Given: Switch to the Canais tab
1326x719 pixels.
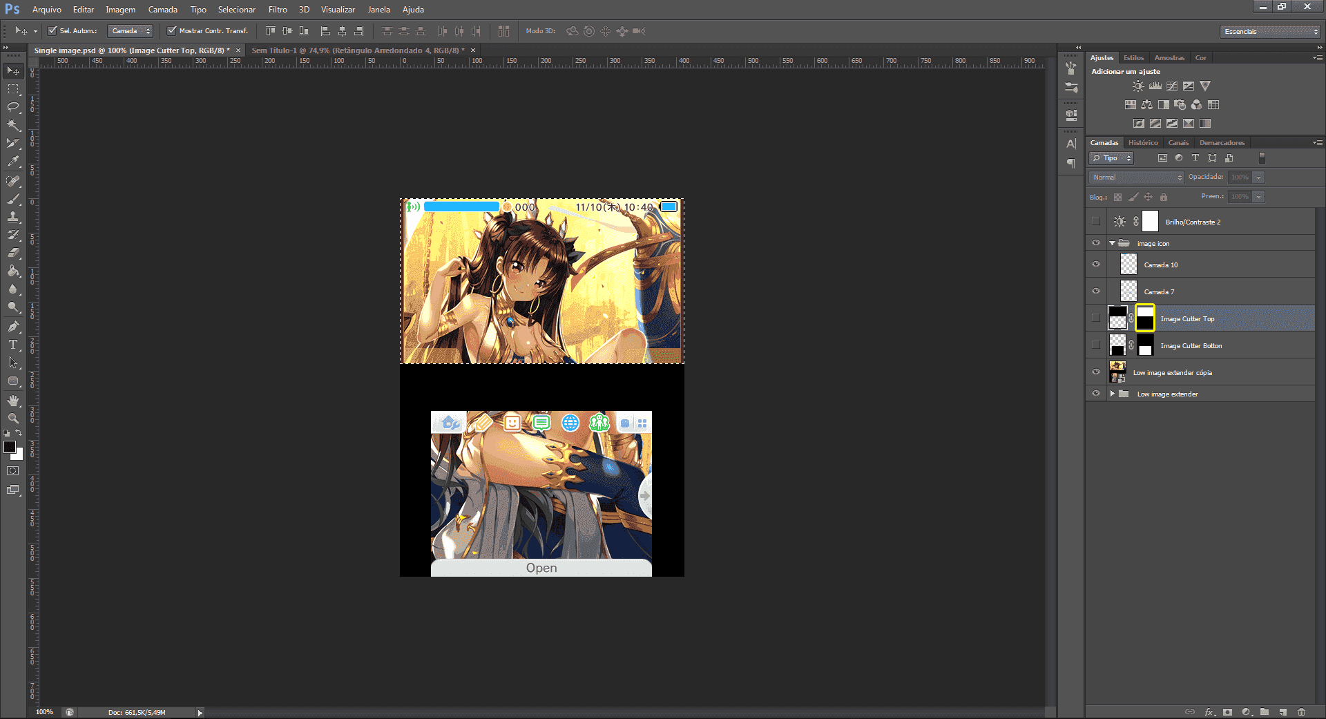Looking at the screenshot, I should 1178,143.
